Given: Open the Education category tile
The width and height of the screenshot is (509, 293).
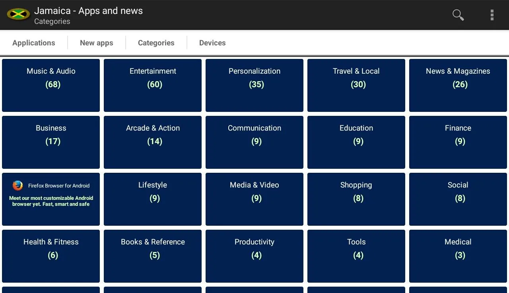Looking at the screenshot, I should click(356, 142).
